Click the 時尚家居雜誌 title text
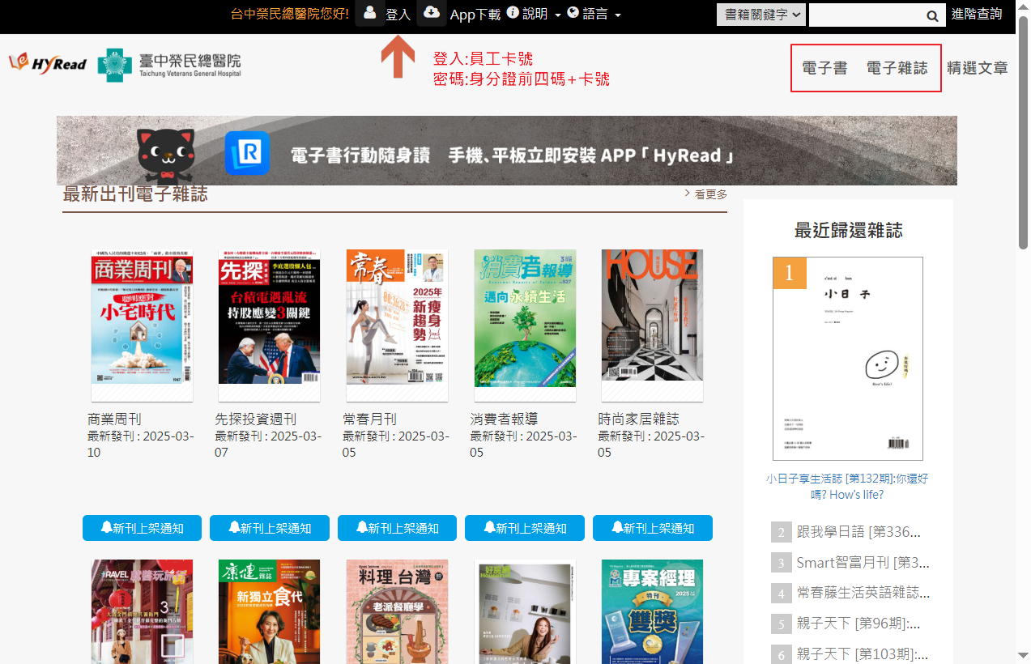This screenshot has width=1031, height=664. click(x=638, y=419)
